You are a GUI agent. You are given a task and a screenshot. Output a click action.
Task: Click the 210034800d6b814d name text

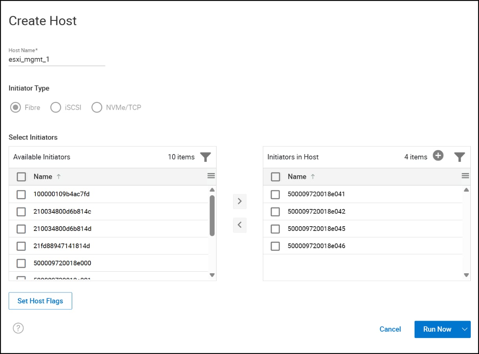pyautogui.click(x=62, y=229)
